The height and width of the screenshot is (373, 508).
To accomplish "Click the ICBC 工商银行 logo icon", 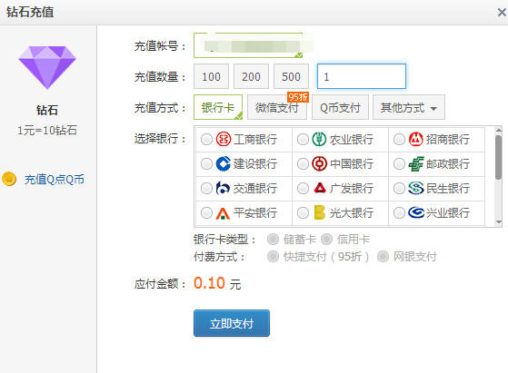I will coord(224,140).
